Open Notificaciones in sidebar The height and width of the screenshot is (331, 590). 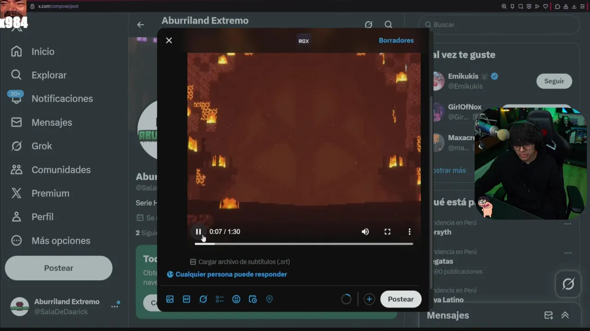tap(52, 99)
